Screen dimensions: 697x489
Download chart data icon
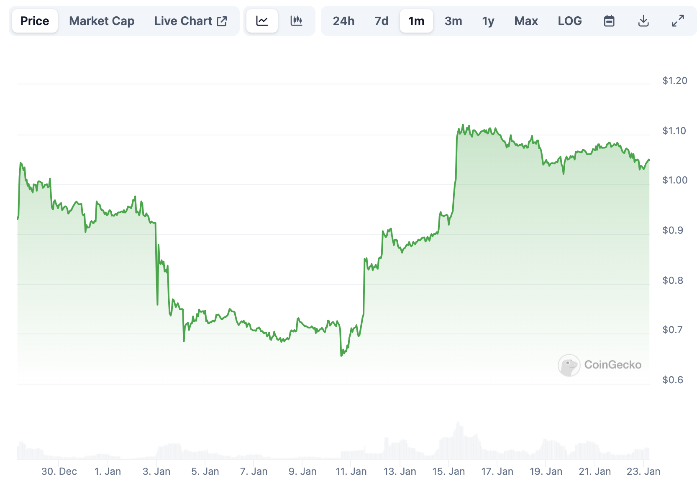click(x=643, y=21)
